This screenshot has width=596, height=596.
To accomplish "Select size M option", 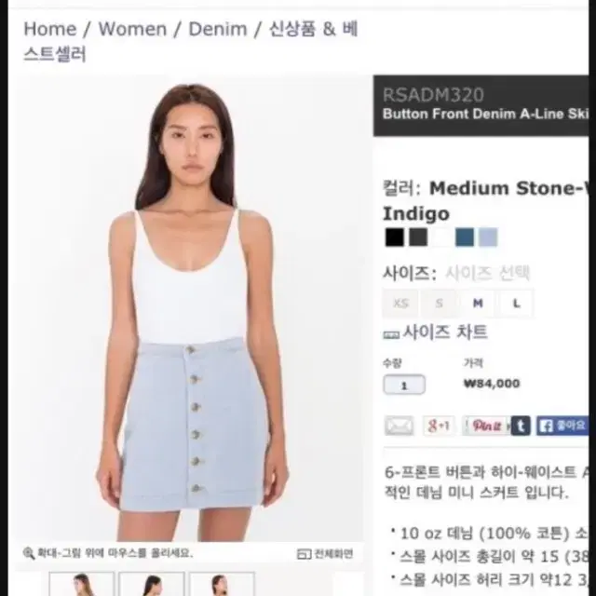I will point(478,304).
